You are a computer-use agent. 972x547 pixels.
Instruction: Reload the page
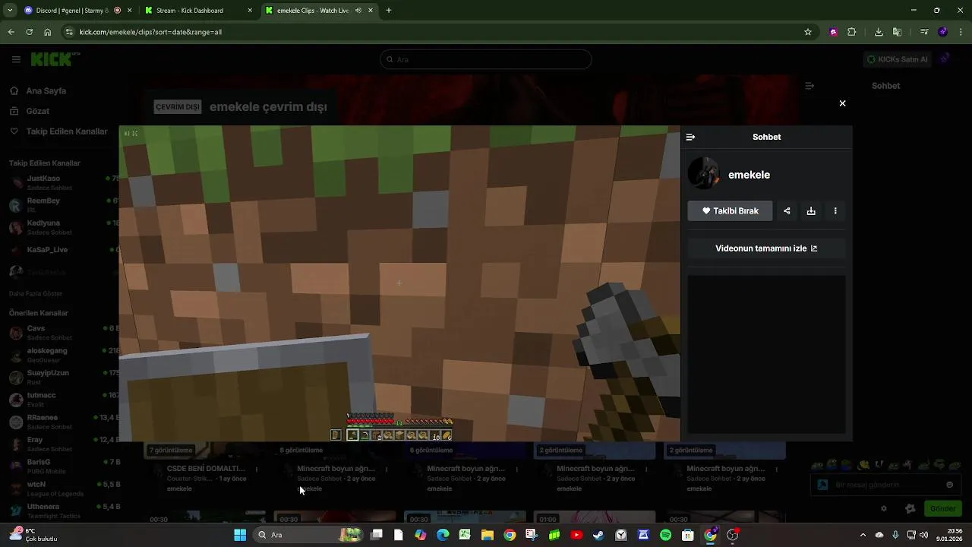tap(29, 32)
